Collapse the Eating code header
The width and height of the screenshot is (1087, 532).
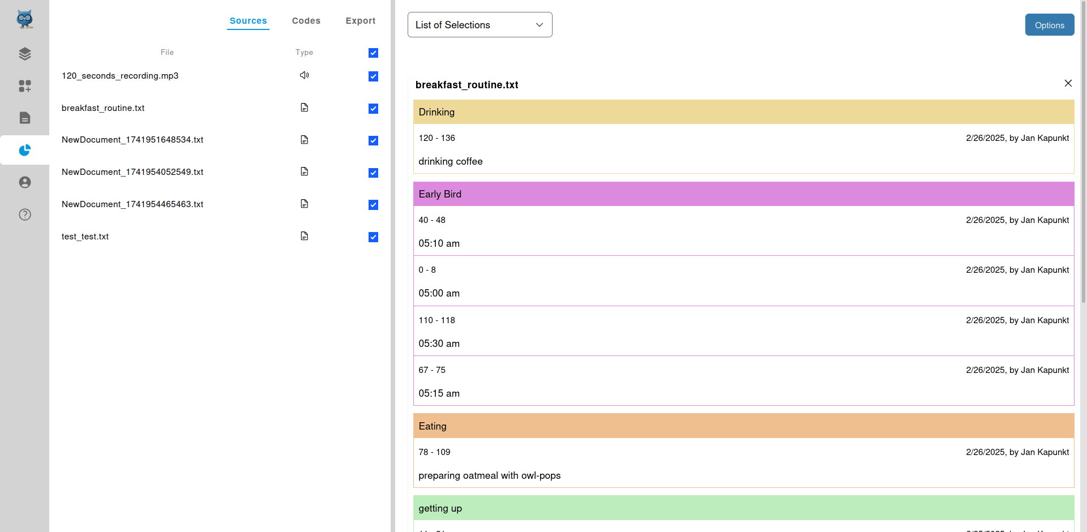pos(743,426)
